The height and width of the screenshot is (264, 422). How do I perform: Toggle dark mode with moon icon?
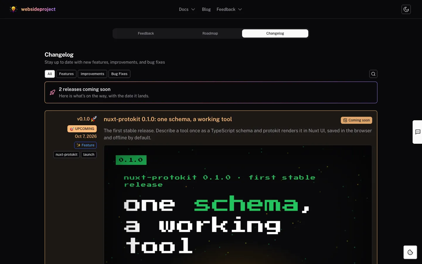coord(406,9)
